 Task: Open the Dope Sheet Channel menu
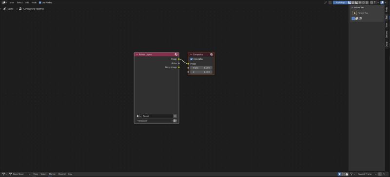click(62, 174)
